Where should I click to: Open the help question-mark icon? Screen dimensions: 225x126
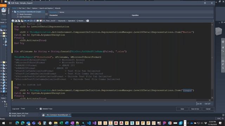88,21
